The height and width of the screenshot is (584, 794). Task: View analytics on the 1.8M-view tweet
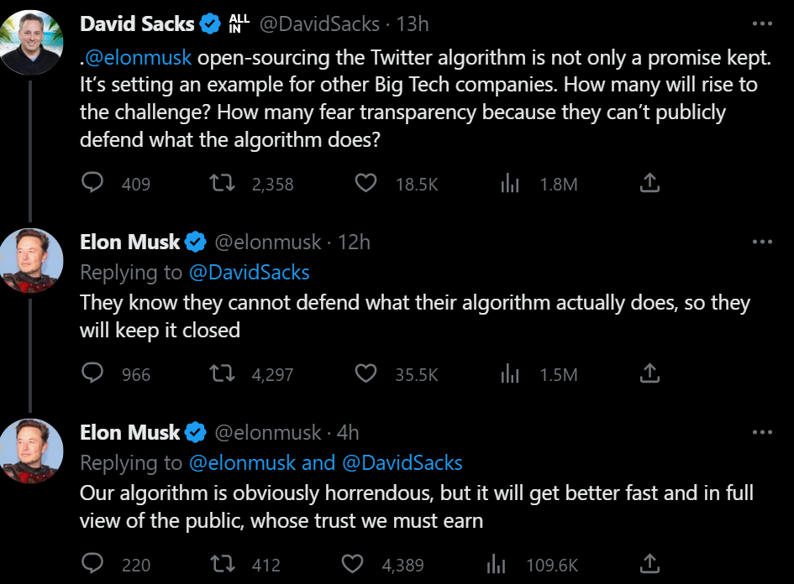tap(511, 183)
